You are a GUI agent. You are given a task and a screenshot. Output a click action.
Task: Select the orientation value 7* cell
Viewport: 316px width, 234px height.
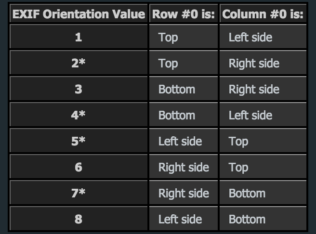(x=79, y=193)
